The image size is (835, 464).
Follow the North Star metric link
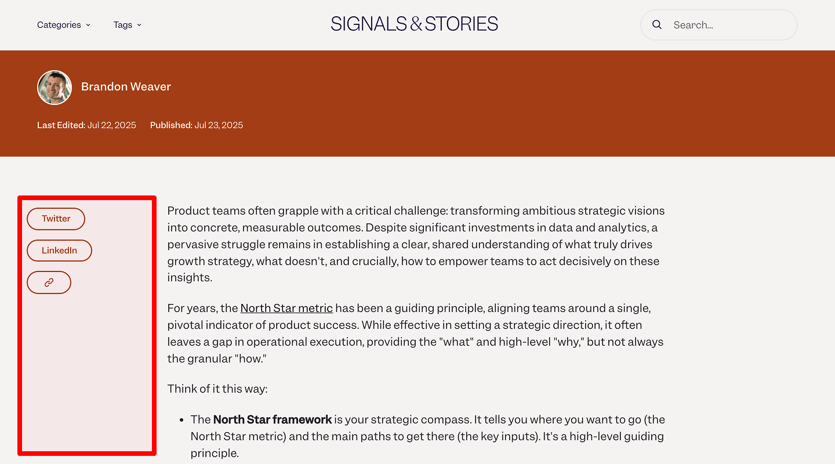286,308
